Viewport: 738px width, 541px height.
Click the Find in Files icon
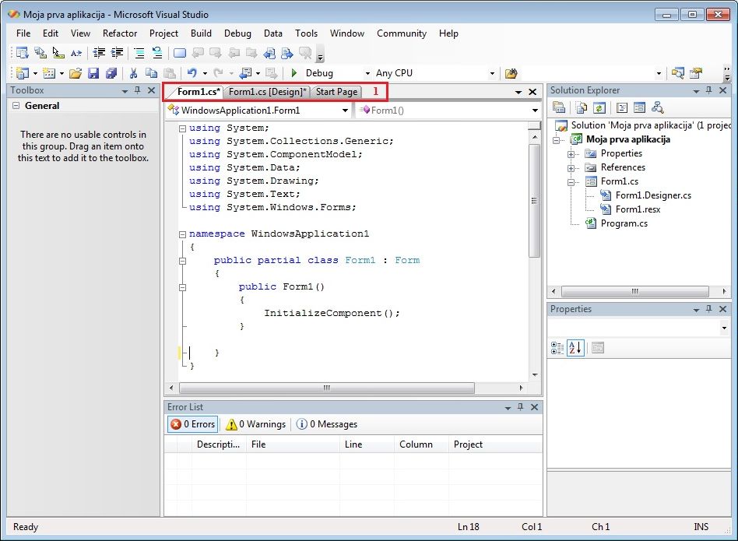click(511, 73)
